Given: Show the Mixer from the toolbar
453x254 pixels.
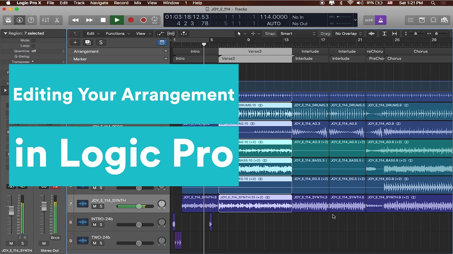Looking at the screenshot, I should (46, 20).
